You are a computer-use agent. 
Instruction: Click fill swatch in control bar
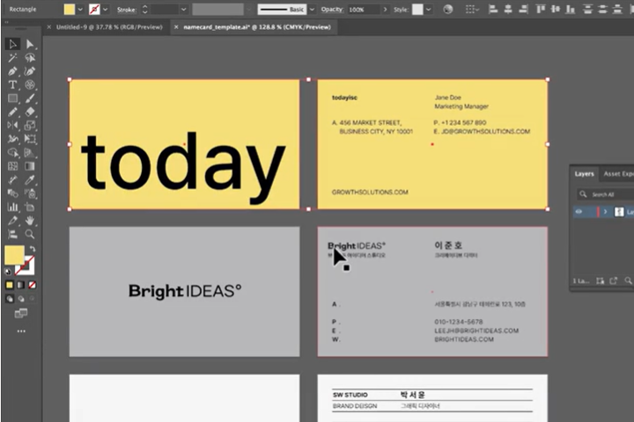(x=70, y=10)
